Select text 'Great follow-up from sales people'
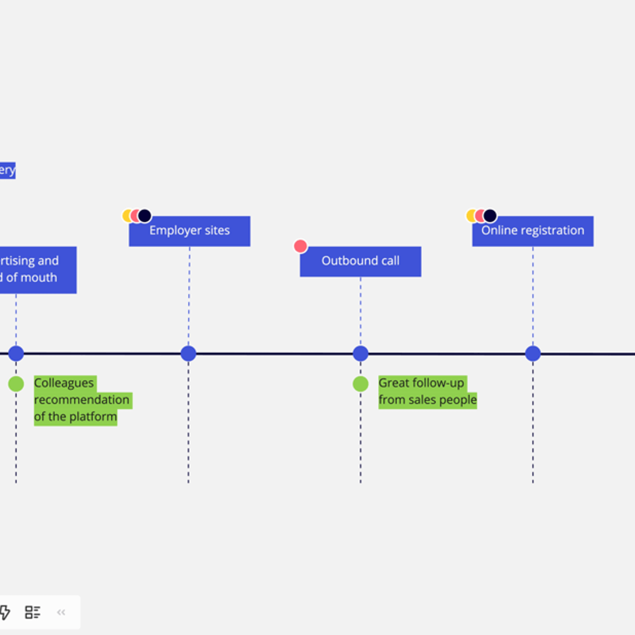Viewport: 635px width, 635px height. tap(427, 392)
